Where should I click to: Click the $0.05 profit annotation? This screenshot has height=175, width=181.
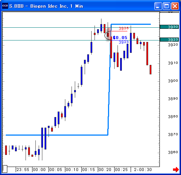click(120, 38)
